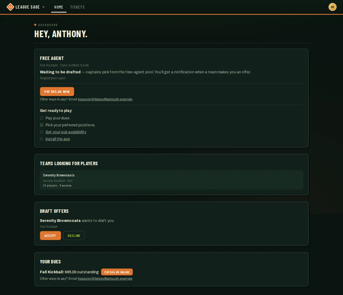Click the '$85.00 outstanding' dues text
This screenshot has width=343, height=295.
[x=82, y=272]
